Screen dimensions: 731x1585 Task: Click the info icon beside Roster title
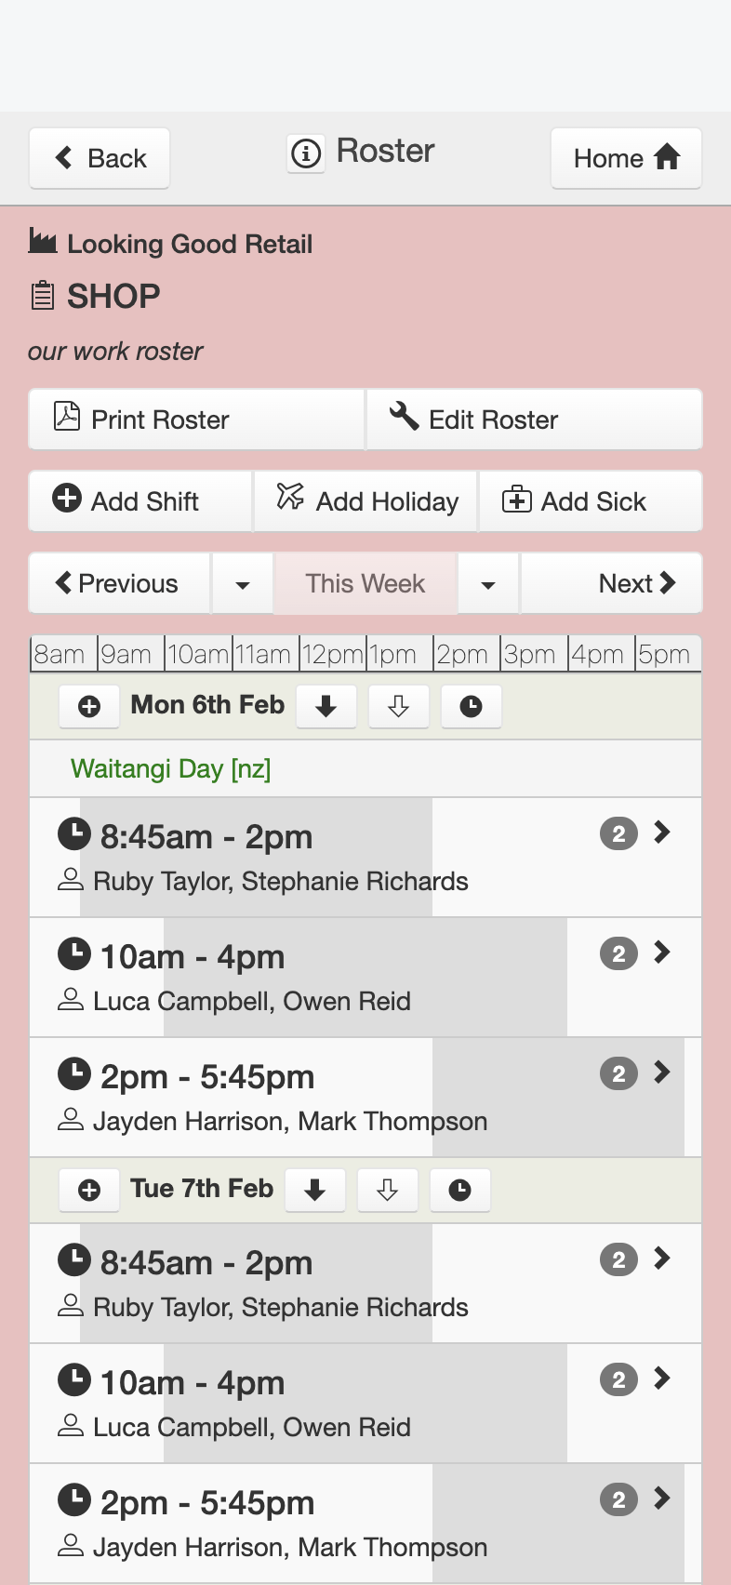click(x=306, y=153)
